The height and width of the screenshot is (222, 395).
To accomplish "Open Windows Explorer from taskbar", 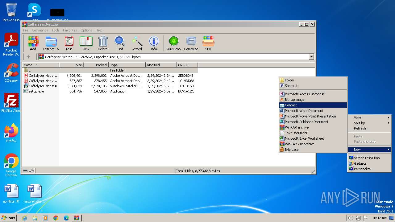I will tap(35, 218).
